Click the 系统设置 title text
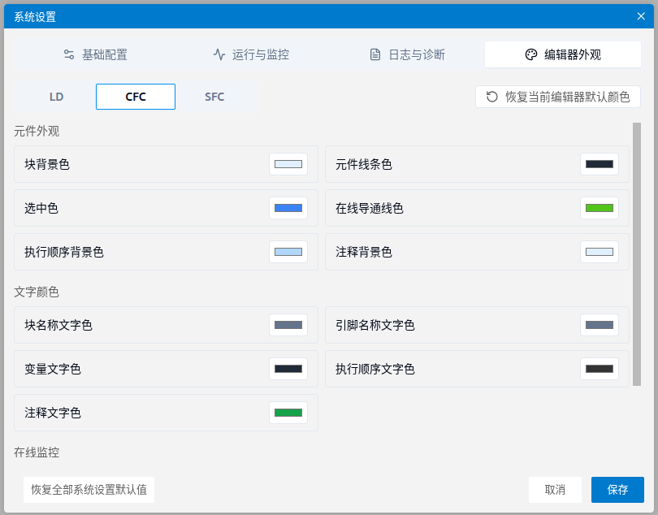 (x=35, y=17)
